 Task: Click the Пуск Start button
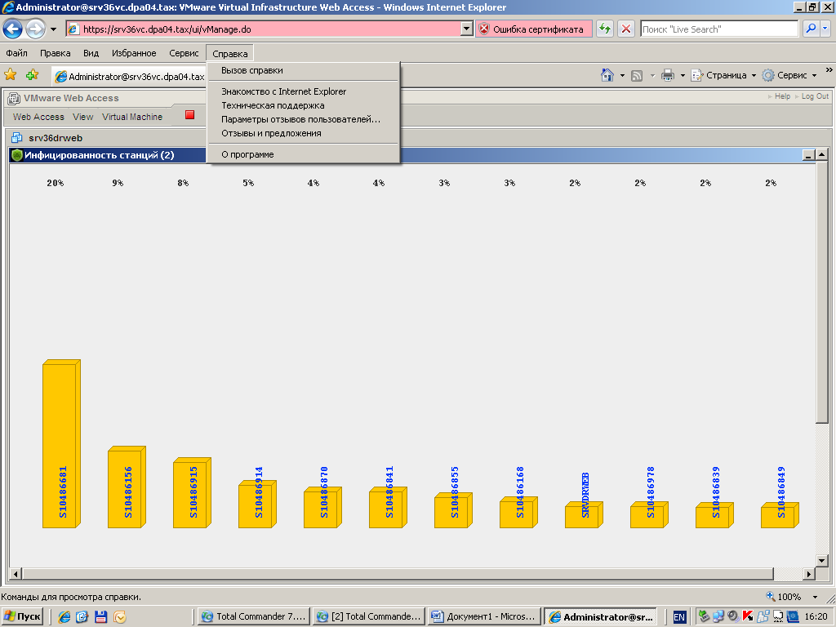(23, 616)
